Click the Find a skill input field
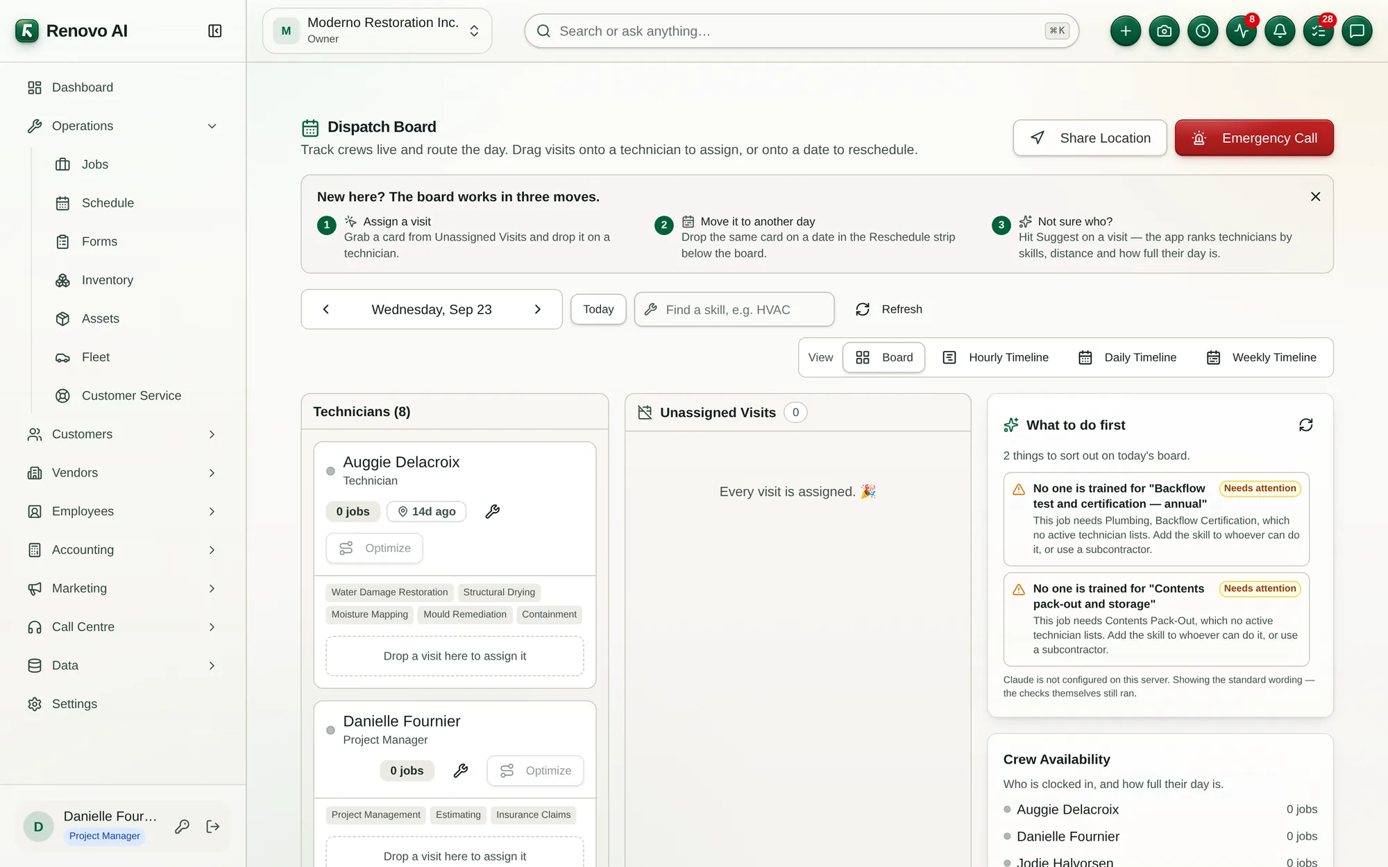This screenshot has width=1388, height=867. (x=734, y=309)
